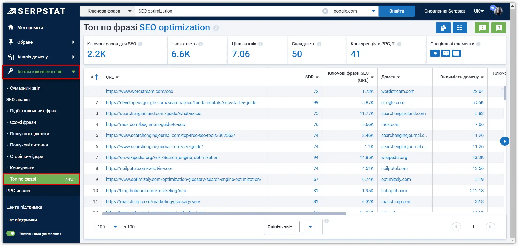This screenshot has height=246, width=518.
Task: Open the green help question icon
Action: [x=499, y=27]
